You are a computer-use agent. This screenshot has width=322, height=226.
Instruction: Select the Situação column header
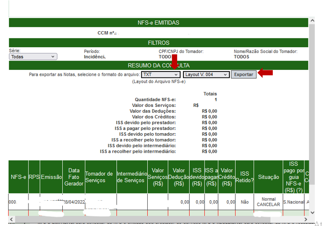268,177
